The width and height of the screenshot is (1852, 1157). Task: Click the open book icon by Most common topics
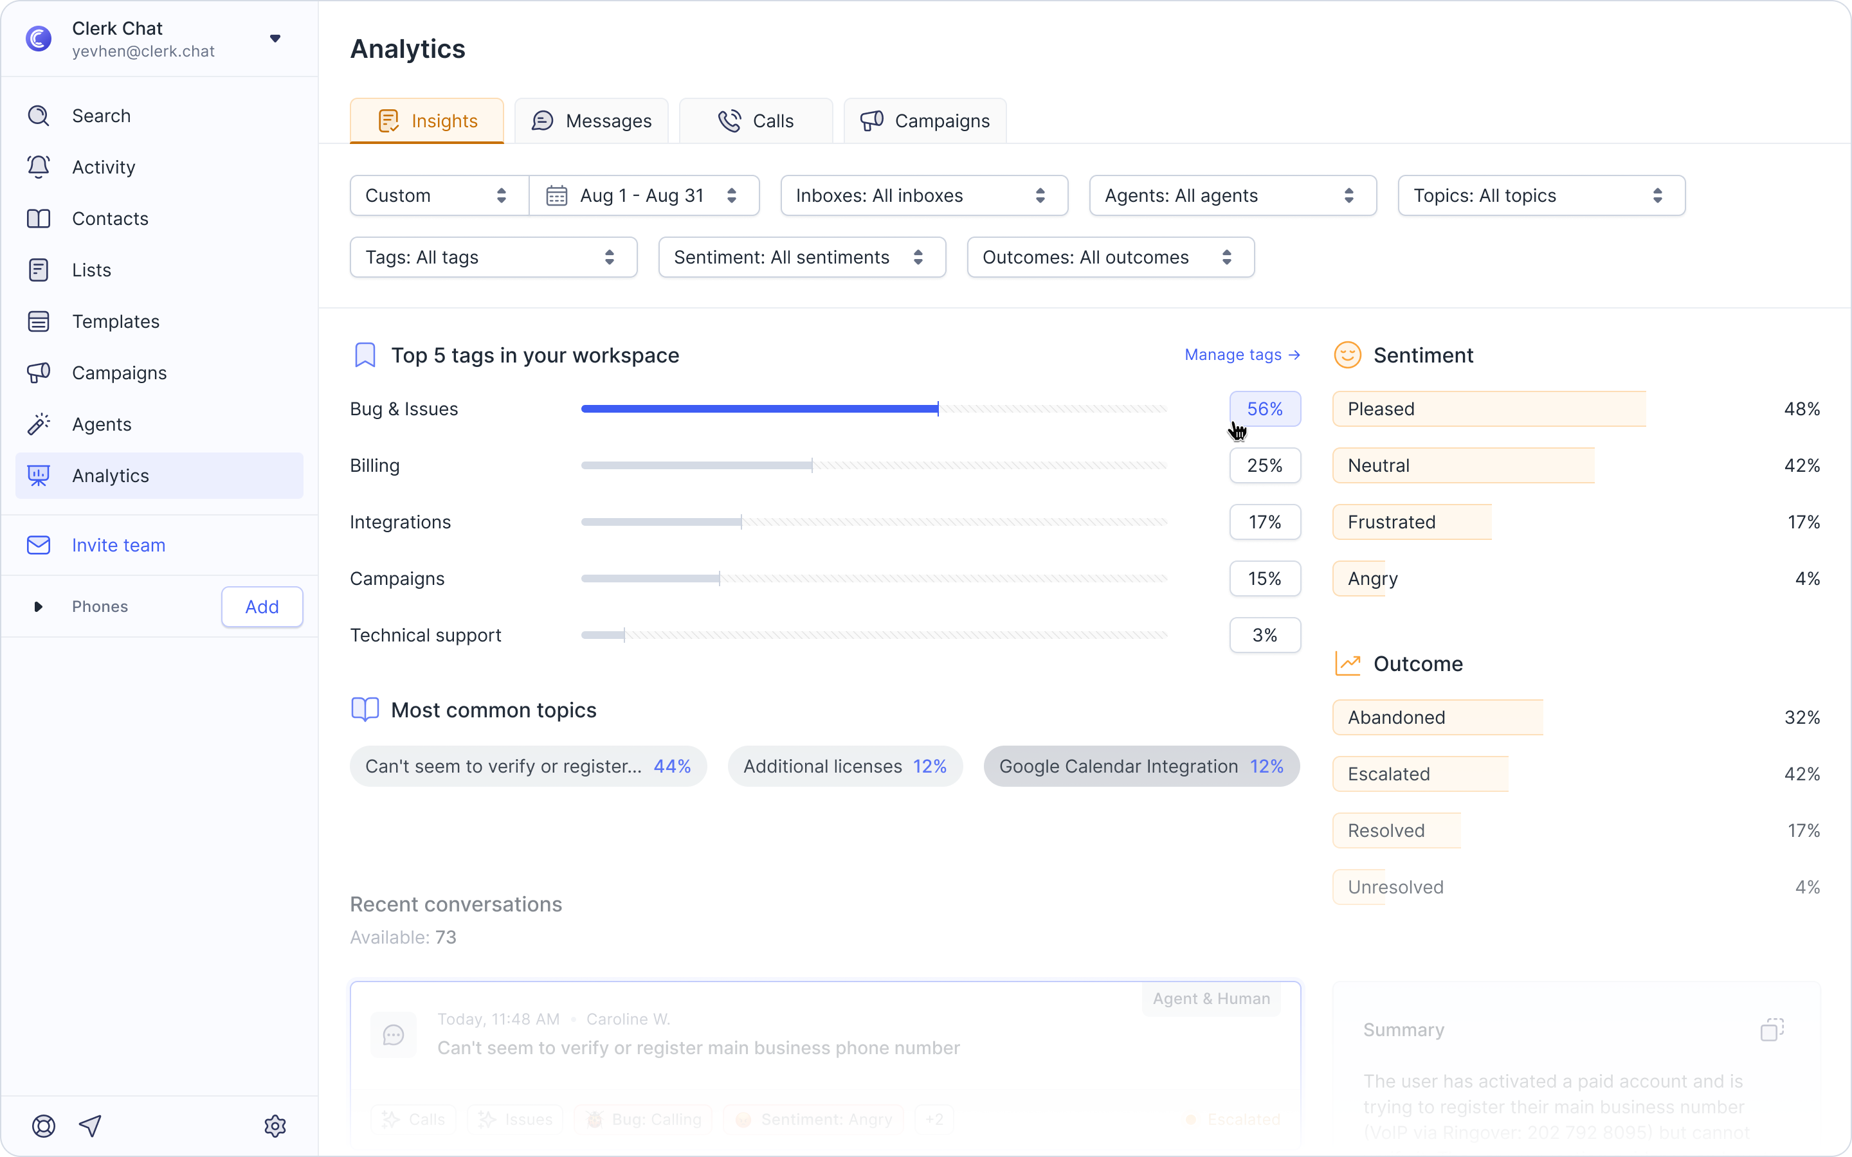pos(365,710)
